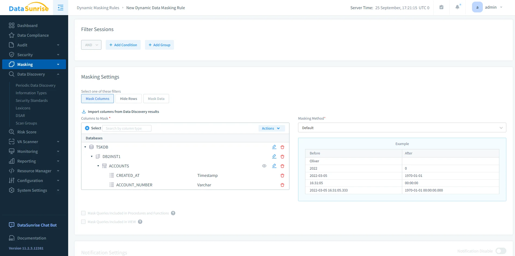Open the Monitoring section in sidebar

pos(27,151)
